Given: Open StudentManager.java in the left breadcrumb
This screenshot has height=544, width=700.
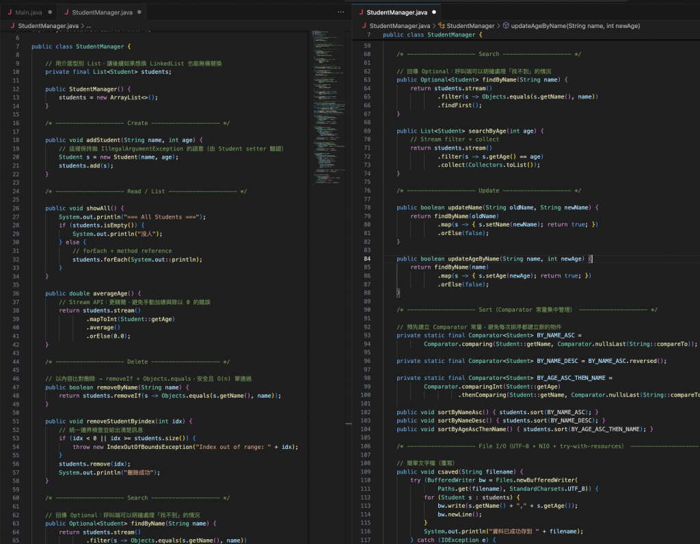Looking at the screenshot, I should (x=49, y=26).
